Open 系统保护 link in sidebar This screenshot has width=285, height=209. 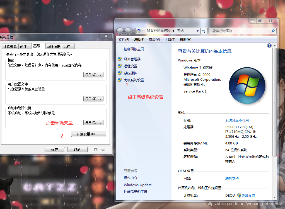(x=131, y=73)
